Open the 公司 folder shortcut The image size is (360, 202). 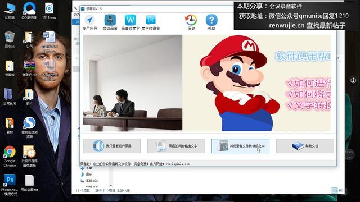click(29, 40)
